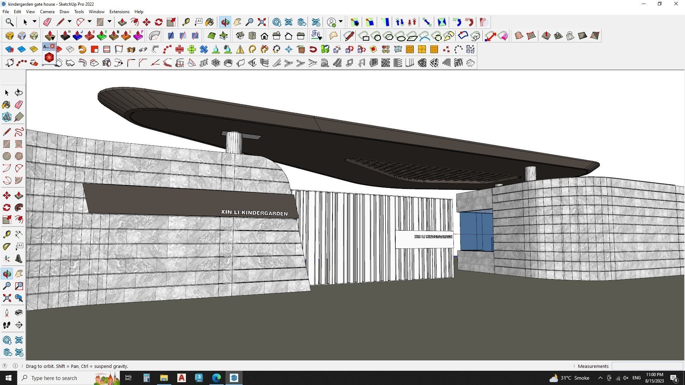
Task: Select the Follow Me tool in left toolbar
Action: click(x=19, y=207)
